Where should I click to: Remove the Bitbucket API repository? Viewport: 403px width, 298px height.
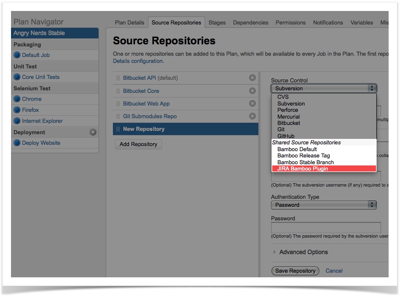click(x=252, y=78)
